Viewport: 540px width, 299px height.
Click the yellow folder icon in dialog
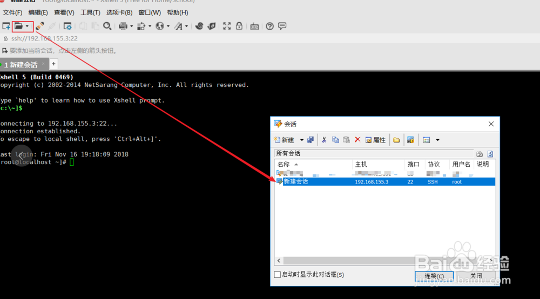point(396,140)
